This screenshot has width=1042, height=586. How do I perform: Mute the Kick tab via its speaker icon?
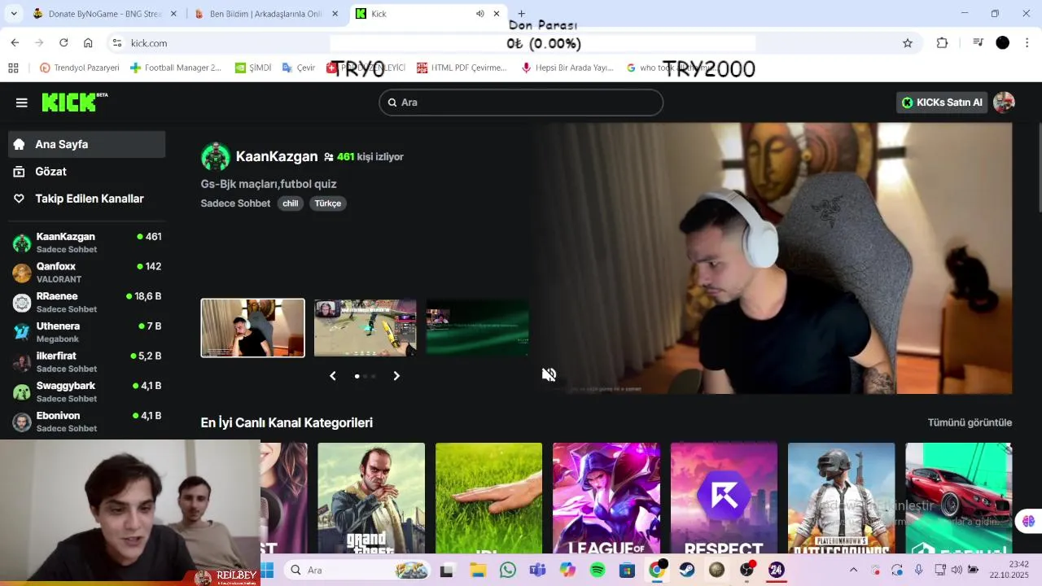click(479, 14)
